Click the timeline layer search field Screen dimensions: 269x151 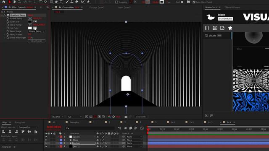click(x=90, y=128)
